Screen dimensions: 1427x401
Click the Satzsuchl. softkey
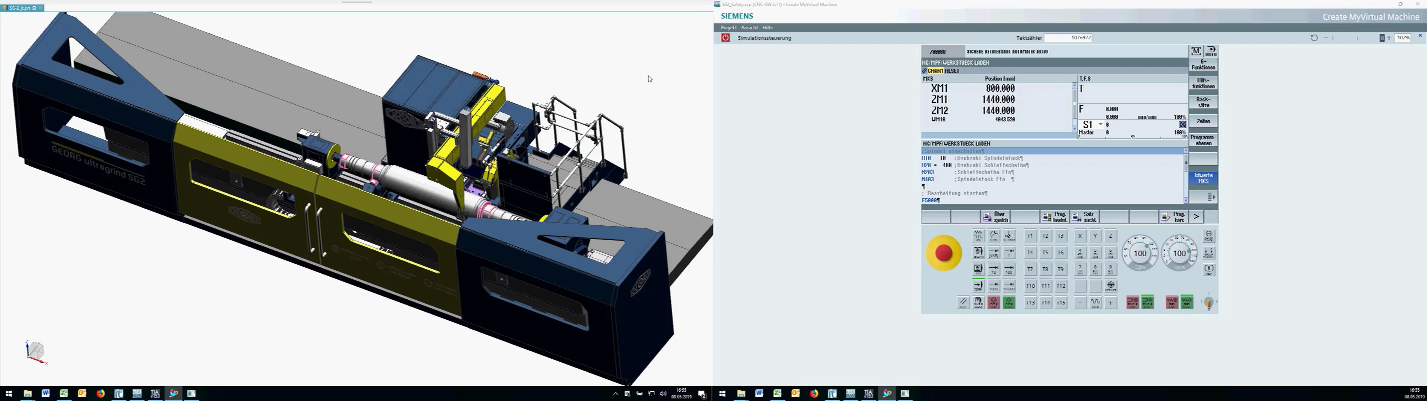click(1085, 217)
